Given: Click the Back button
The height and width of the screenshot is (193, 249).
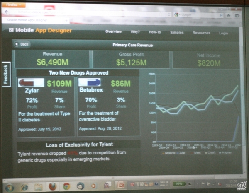Looking at the screenshot, I should pos(22,44).
